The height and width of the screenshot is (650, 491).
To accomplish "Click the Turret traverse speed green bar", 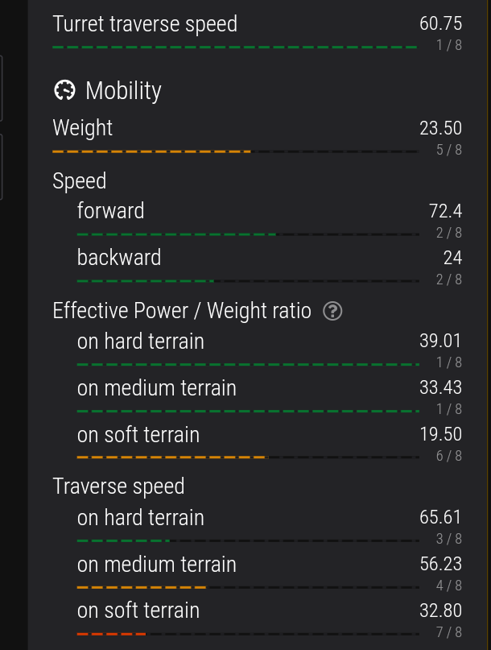I will (x=234, y=48).
